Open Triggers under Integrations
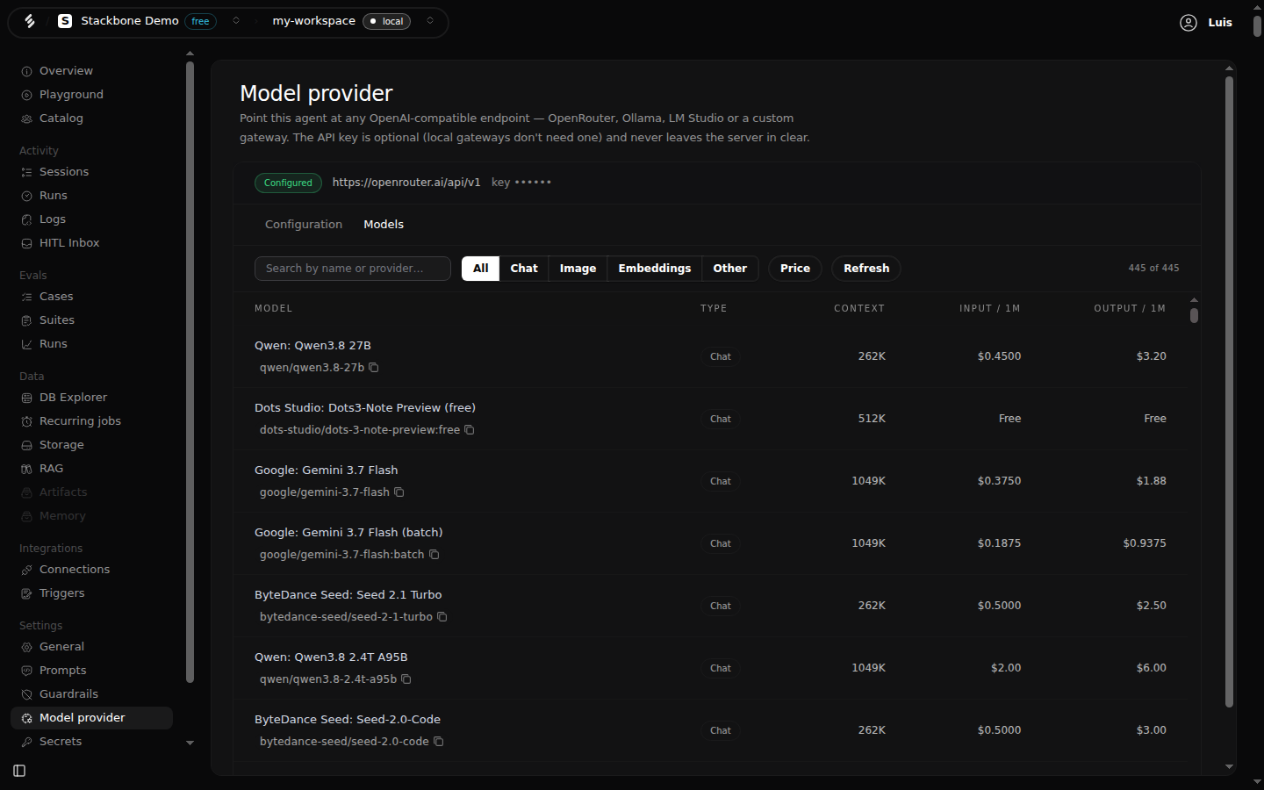Screen dimensions: 1264x790 pyautogui.click(x=91, y=593)
